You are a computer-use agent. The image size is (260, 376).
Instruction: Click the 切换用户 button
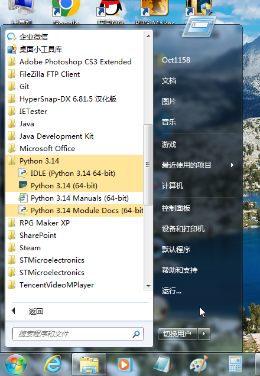[x=178, y=334]
